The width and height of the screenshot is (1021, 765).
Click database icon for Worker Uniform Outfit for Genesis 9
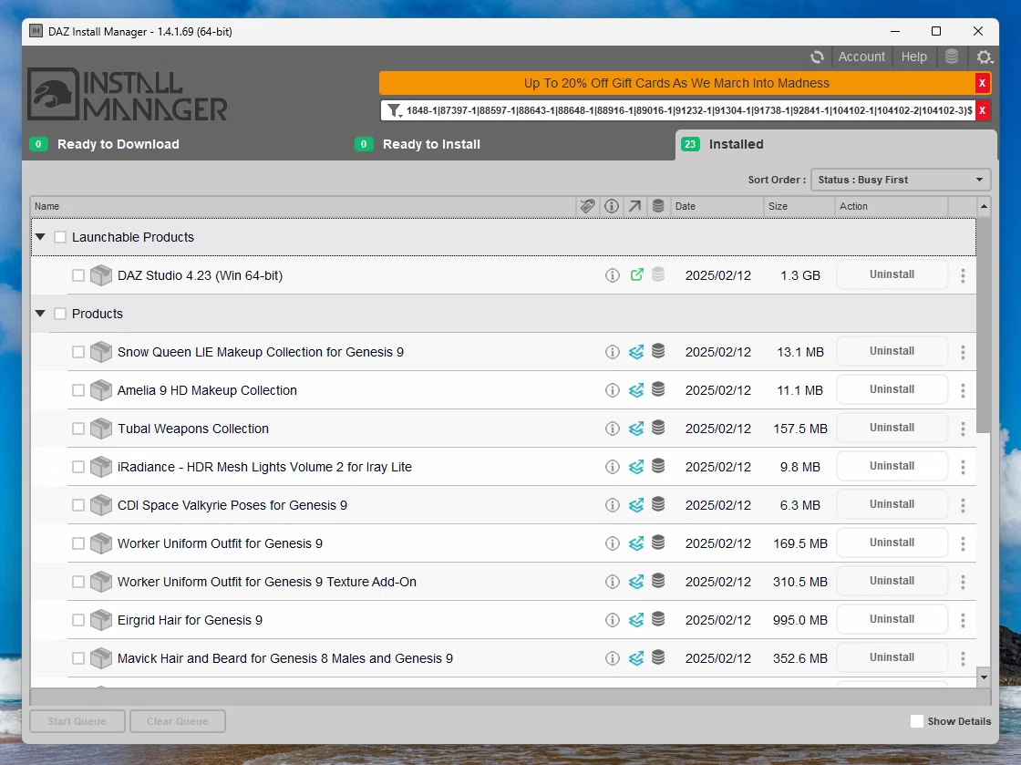click(658, 543)
